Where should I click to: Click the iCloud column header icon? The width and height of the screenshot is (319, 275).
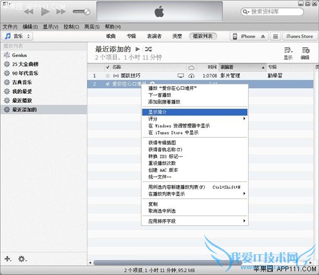[x=191, y=68]
